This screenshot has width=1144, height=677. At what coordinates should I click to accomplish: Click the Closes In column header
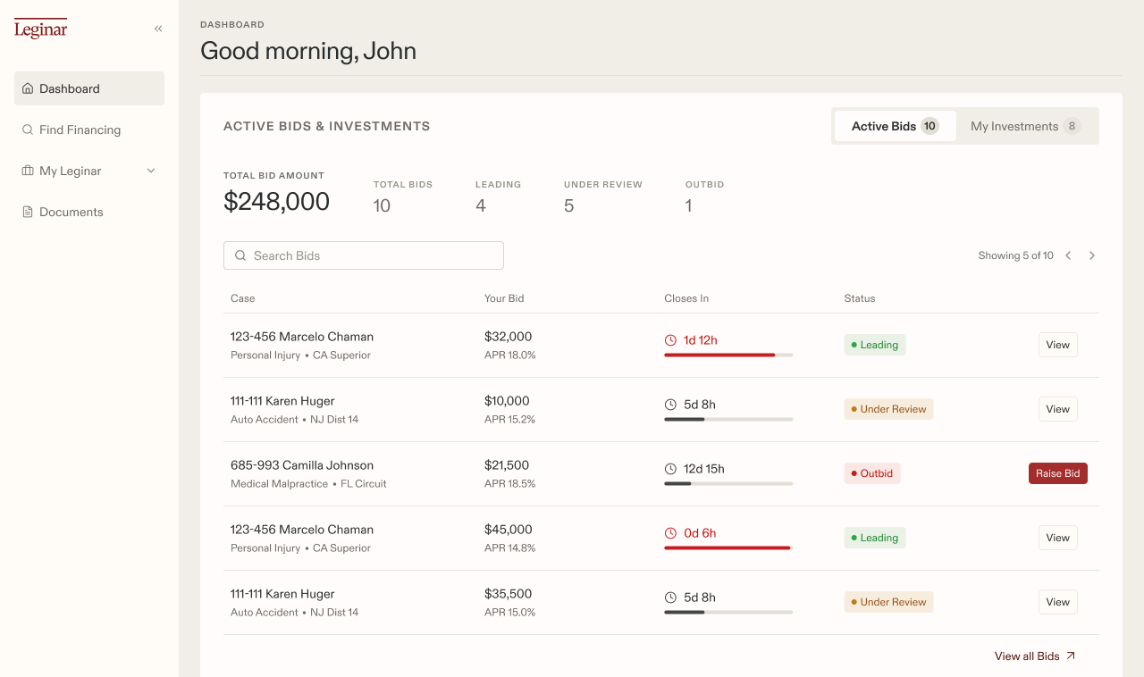(x=686, y=298)
